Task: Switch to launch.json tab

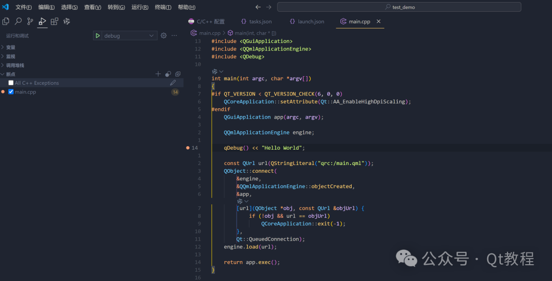Action: tap(307, 21)
